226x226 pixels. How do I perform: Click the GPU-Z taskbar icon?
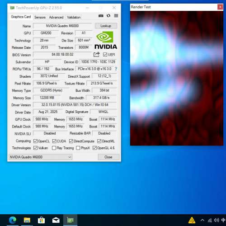pyautogui.click(x=70, y=221)
